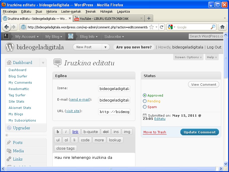
Task: Expand the My Account dropdown menu
Action: 27,36
